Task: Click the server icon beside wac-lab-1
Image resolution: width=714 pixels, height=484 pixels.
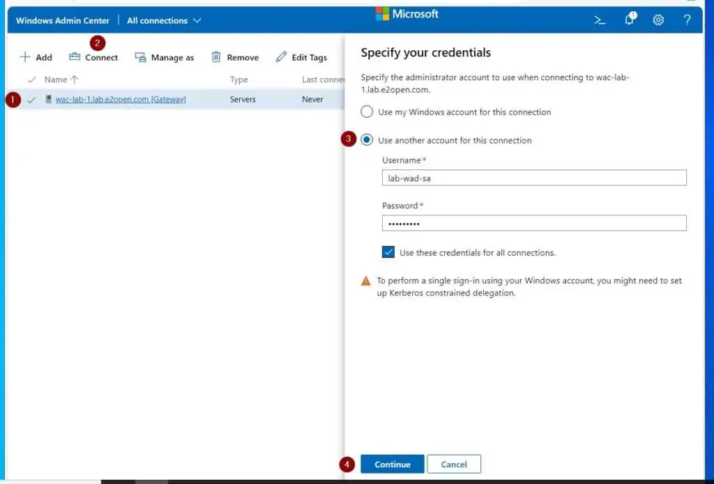Action: [x=48, y=99]
